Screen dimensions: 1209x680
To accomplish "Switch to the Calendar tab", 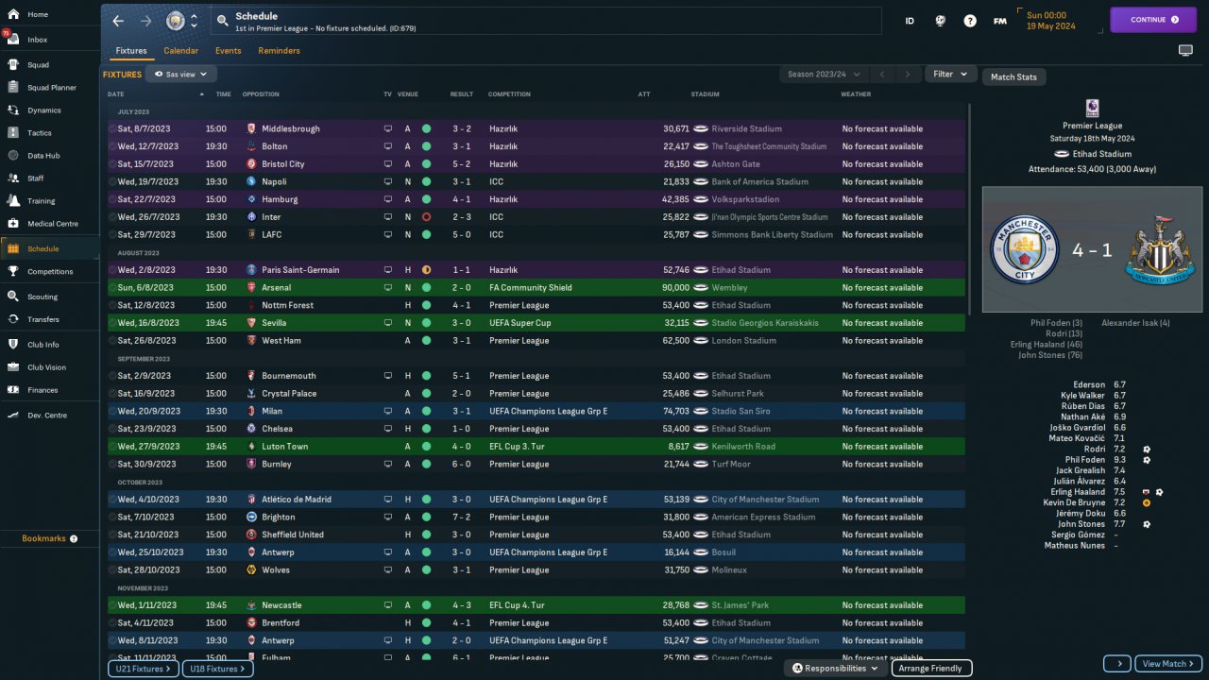I will pyautogui.click(x=181, y=51).
